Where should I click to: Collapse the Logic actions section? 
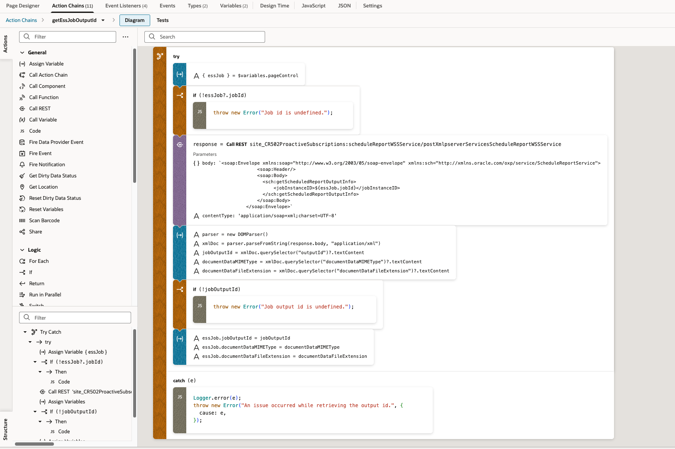pyautogui.click(x=22, y=250)
